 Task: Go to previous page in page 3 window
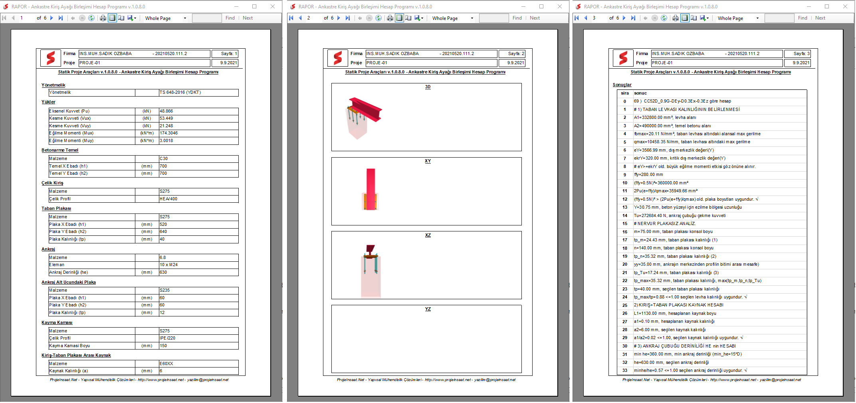[x=586, y=18]
